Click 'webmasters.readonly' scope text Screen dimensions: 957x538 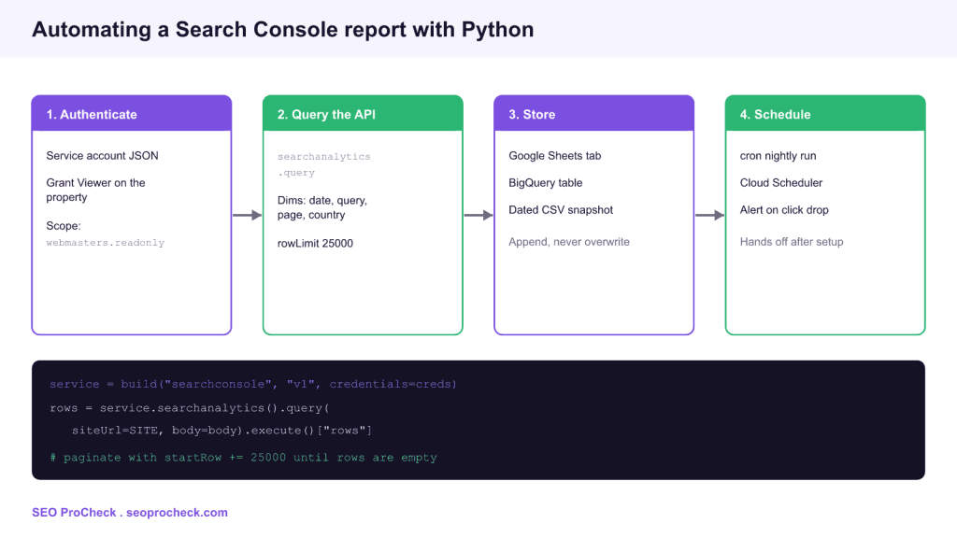[105, 243]
